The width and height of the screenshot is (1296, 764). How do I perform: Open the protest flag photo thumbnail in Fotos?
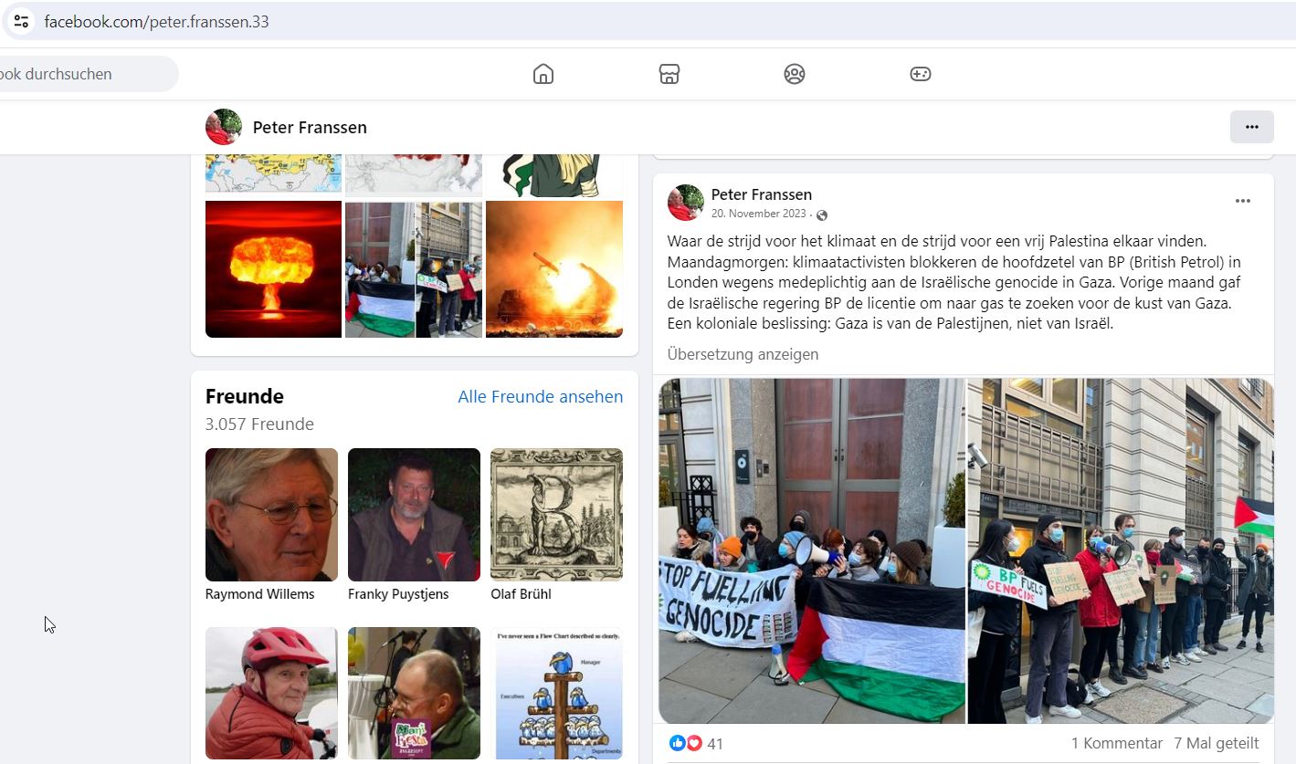tap(414, 269)
